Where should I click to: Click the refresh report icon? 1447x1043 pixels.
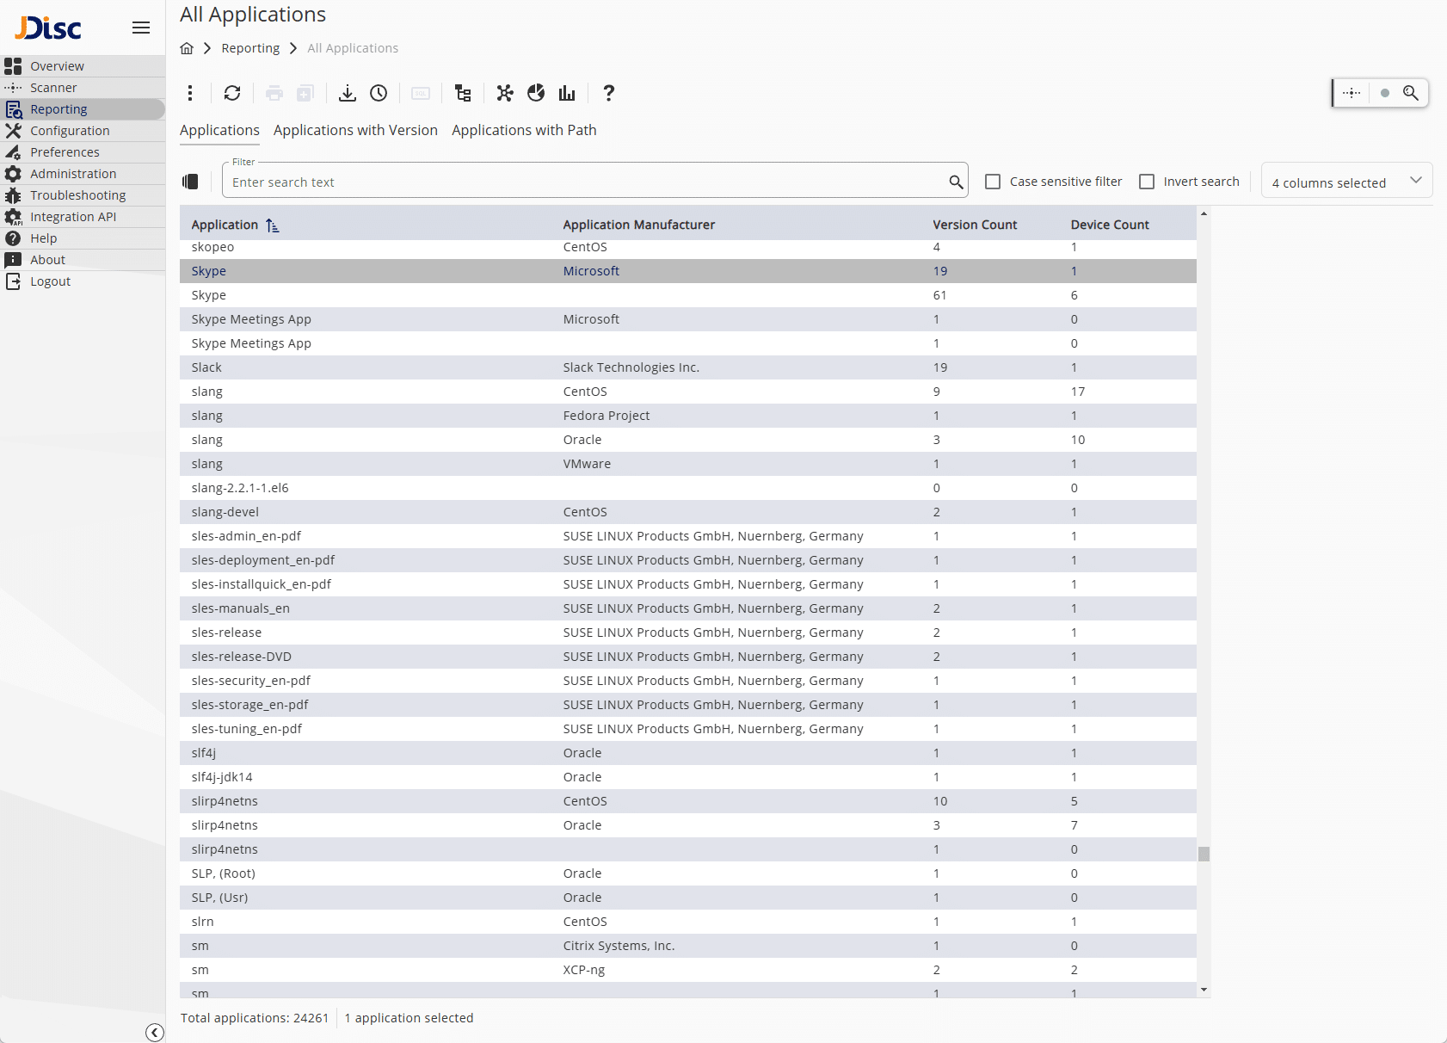pos(232,93)
